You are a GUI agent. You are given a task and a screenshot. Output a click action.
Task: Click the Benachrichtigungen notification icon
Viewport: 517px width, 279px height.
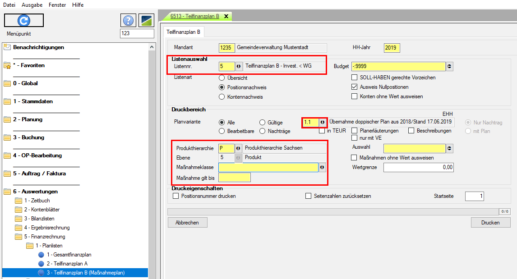[7, 47]
